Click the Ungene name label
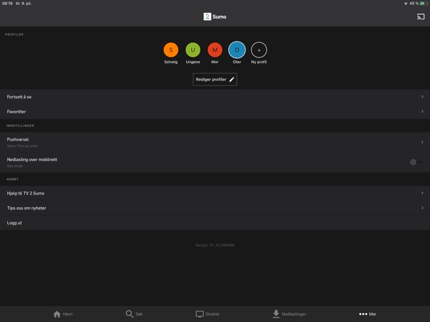 point(193,62)
